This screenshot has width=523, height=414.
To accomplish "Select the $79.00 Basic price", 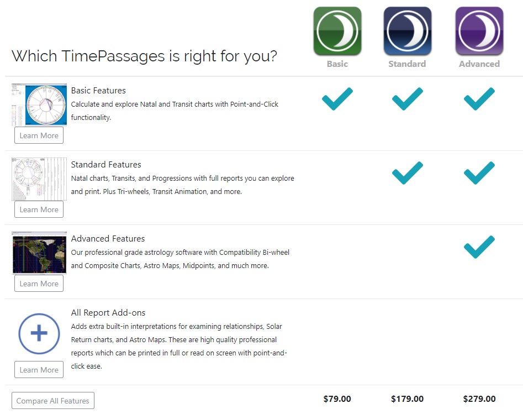I will (337, 399).
